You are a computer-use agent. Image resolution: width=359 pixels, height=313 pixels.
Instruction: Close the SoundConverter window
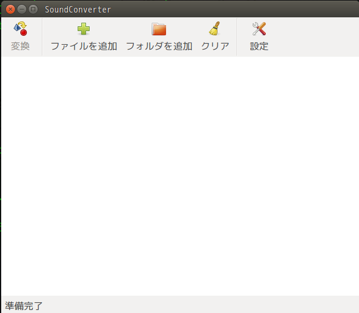tap(10, 10)
